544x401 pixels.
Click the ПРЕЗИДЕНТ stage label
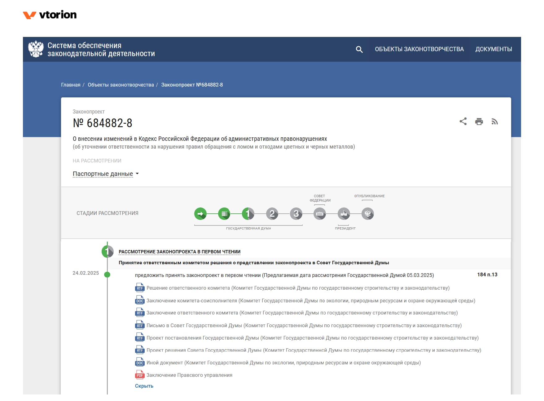point(345,228)
